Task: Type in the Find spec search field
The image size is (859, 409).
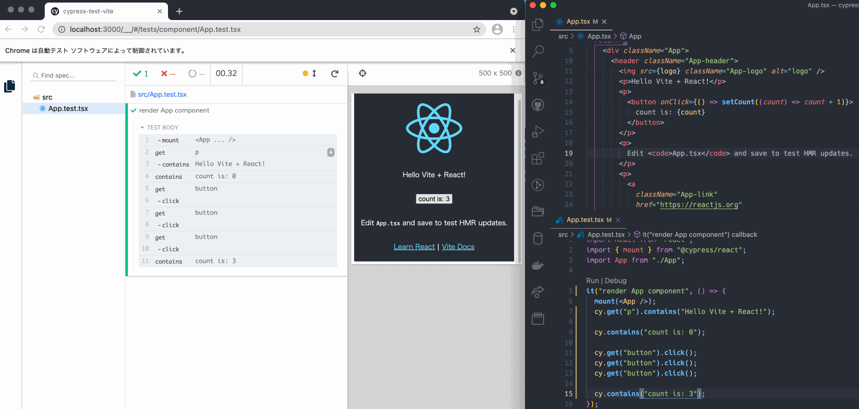Action: coord(75,76)
